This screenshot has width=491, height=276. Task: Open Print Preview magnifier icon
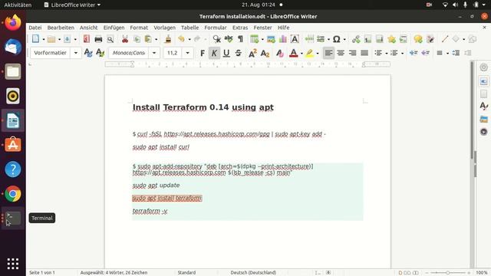point(110,39)
